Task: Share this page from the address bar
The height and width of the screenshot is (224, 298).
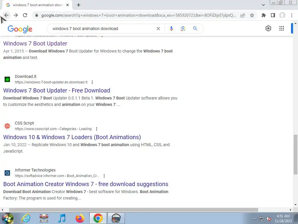Action: coord(243,15)
